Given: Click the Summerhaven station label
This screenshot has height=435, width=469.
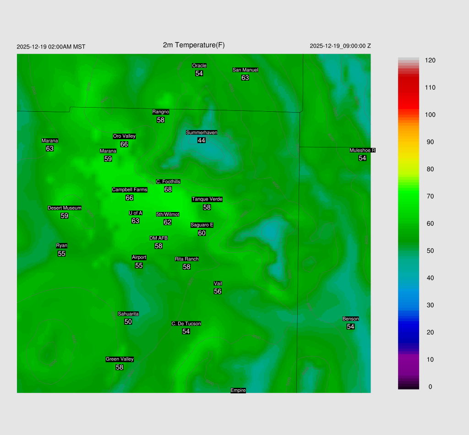Looking at the screenshot, I should coord(202,132).
